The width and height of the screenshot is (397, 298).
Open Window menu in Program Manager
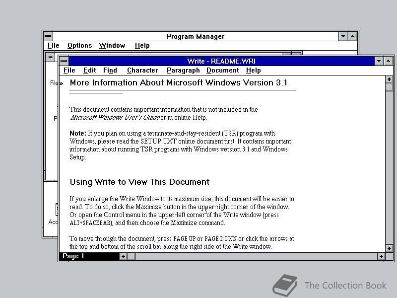coord(112,45)
